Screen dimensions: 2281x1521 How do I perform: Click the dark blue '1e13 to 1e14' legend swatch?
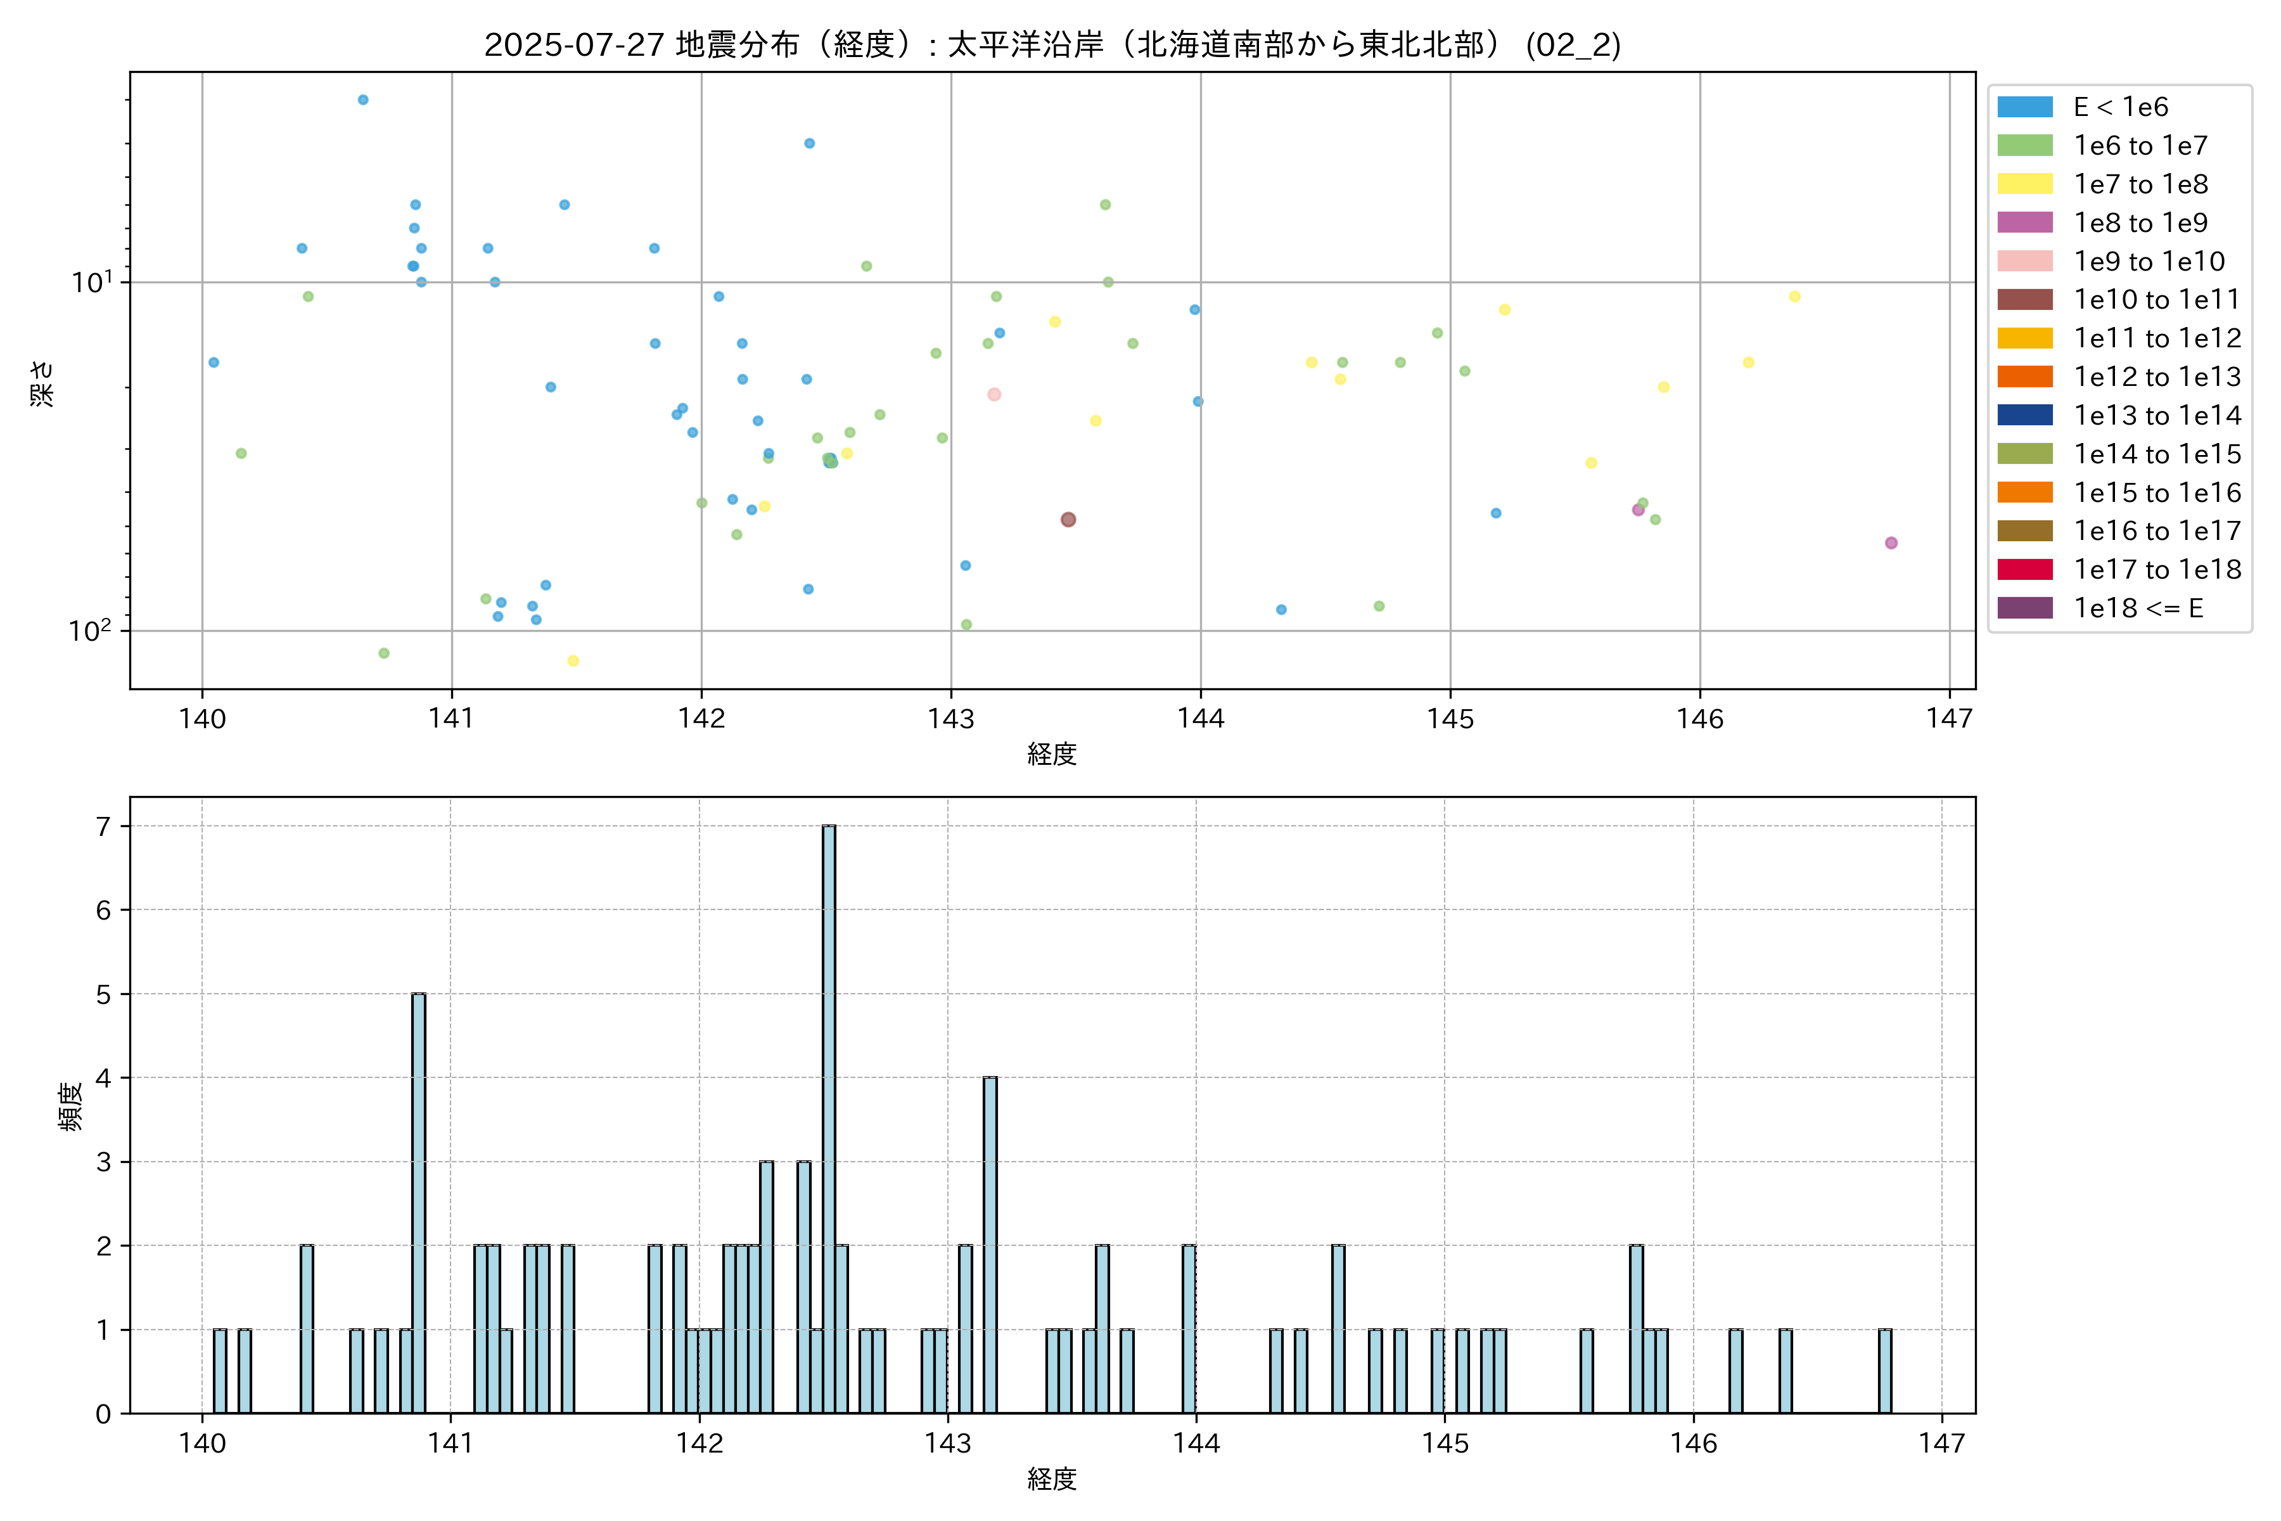[2025, 415]
